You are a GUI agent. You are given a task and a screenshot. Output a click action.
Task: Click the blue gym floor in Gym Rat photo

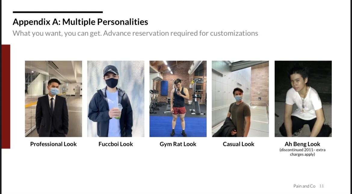click(x=178, y=127)
